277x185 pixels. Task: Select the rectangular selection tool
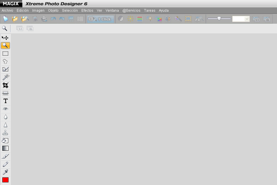pyautogui.click(x=5, y=54)
